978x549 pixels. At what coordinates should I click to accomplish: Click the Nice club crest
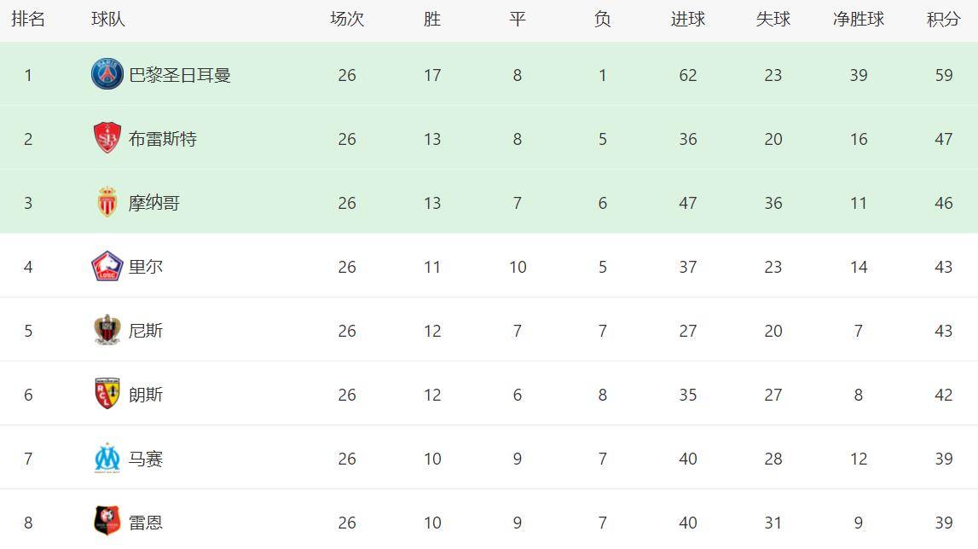point(107,330)
